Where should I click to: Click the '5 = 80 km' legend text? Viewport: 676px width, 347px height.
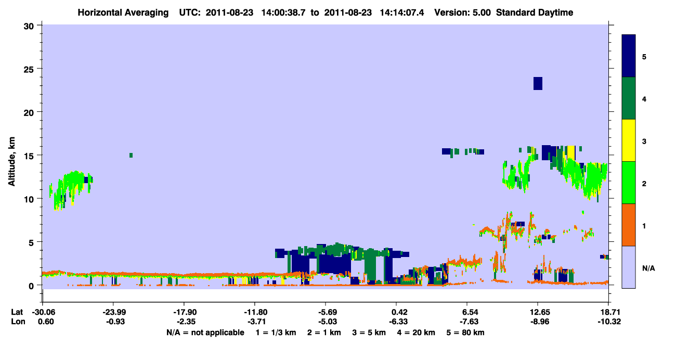point(465,332)
